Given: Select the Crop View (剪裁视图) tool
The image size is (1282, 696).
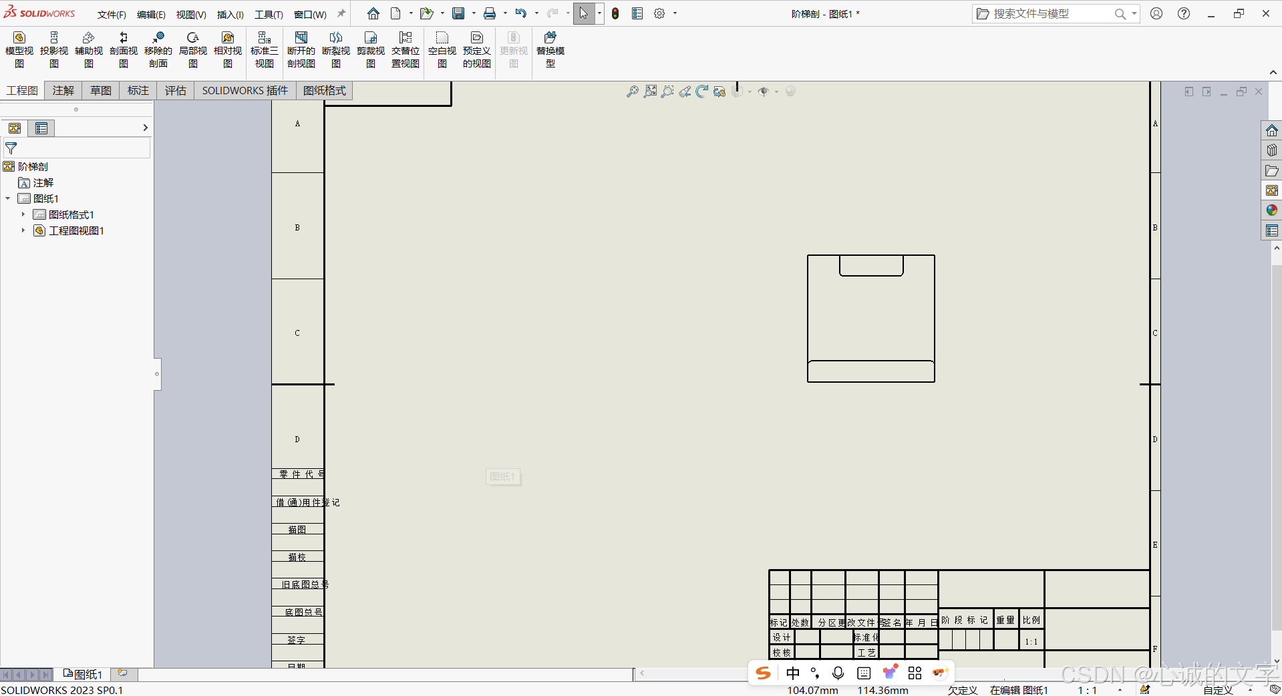Looking at the screenshot, I should tap(371, 49).
